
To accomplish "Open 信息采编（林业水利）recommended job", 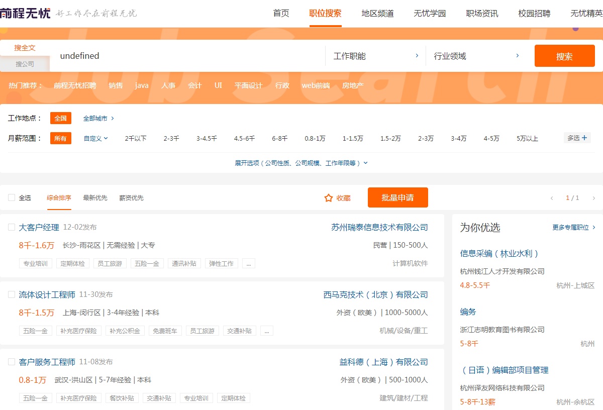I will coord(499,254).
